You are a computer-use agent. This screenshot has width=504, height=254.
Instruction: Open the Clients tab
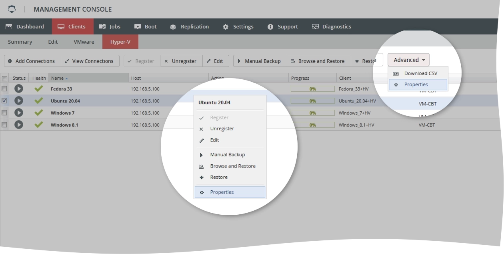pos(72,26)
